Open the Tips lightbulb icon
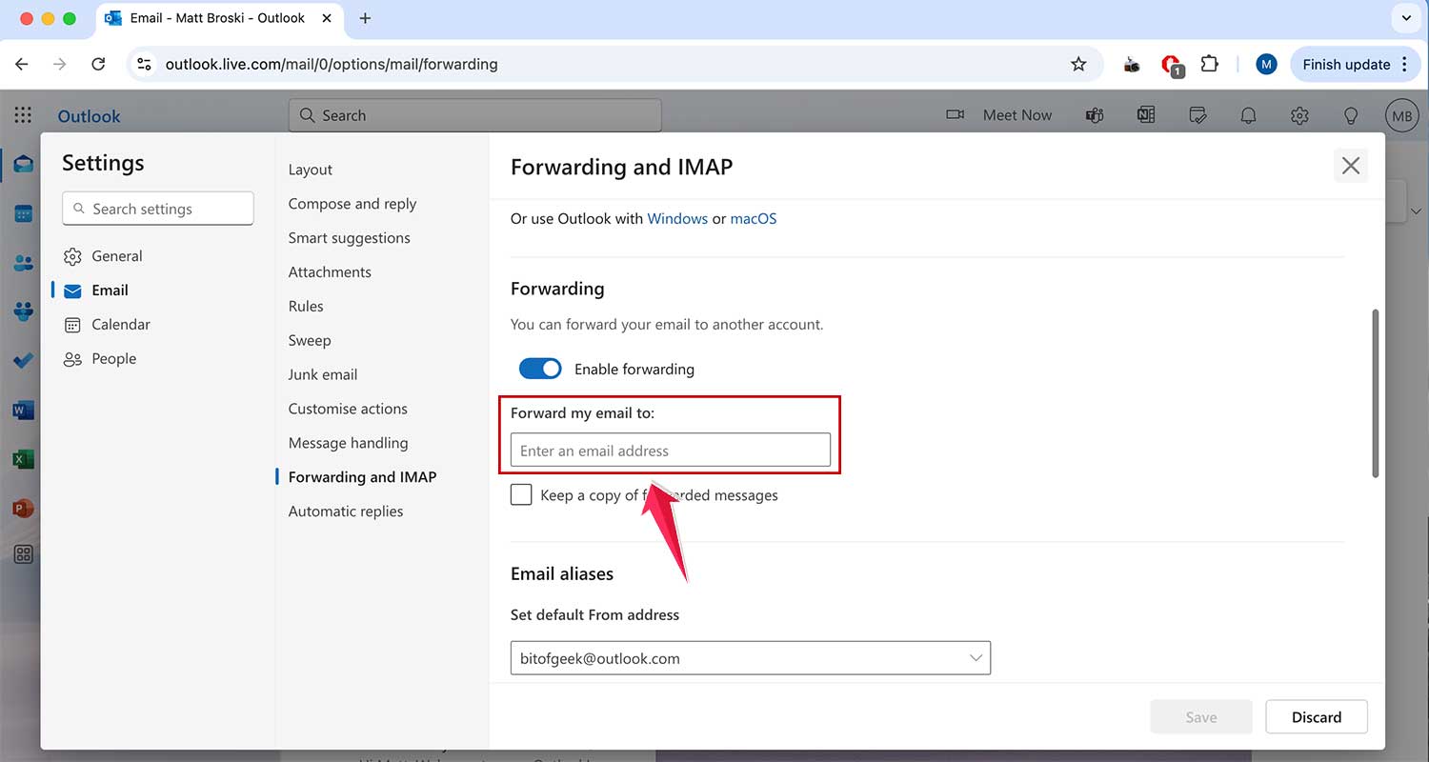Viewport: 1429px width, 762px height. 1350,115
